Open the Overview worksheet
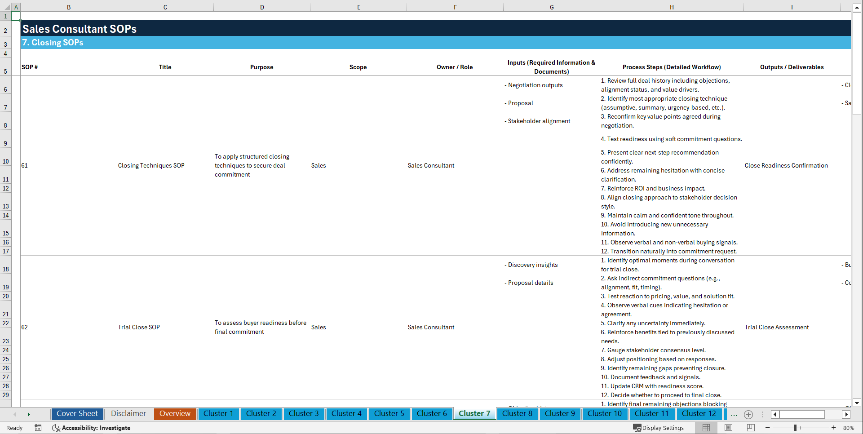The width and height of the screenshot is (863, 434). coord(175,414)
